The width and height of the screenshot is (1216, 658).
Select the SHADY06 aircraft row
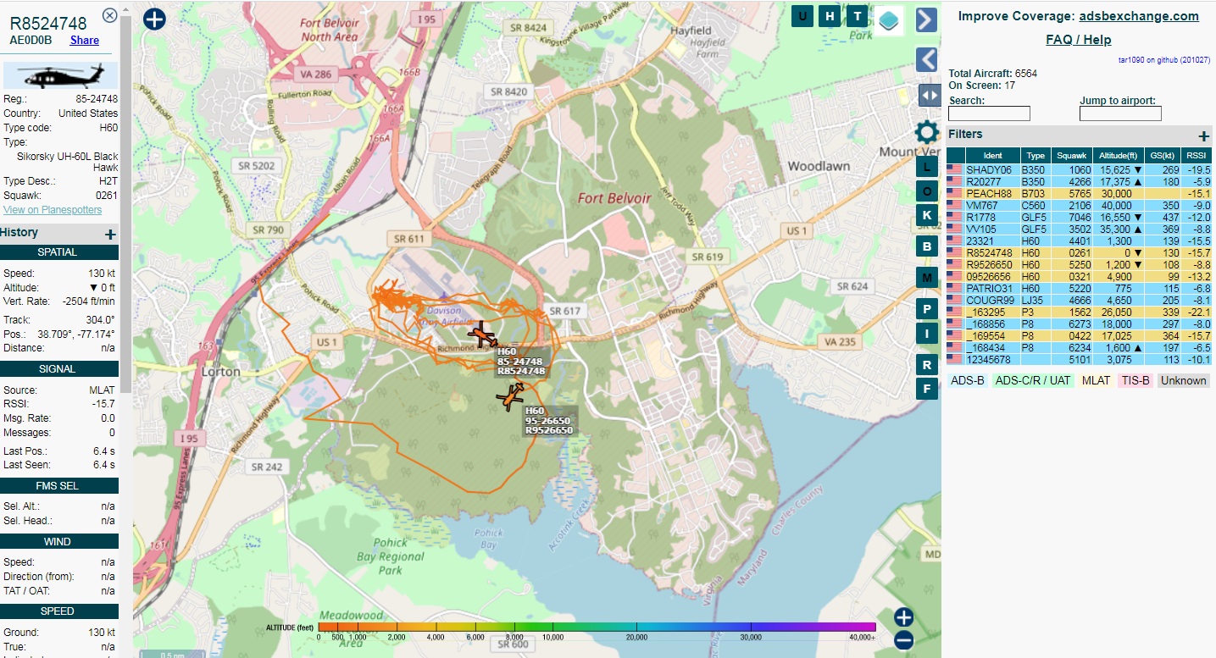(x=1079, y=170)
